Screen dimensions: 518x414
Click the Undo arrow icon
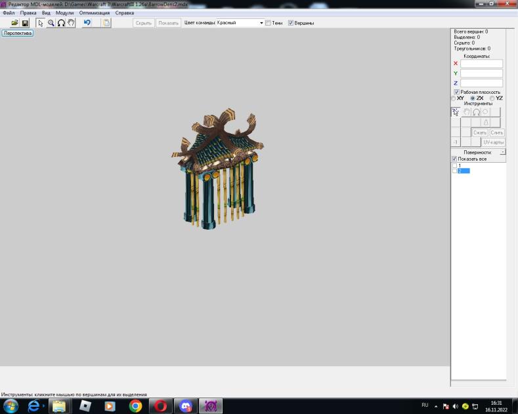coord(87,23)
